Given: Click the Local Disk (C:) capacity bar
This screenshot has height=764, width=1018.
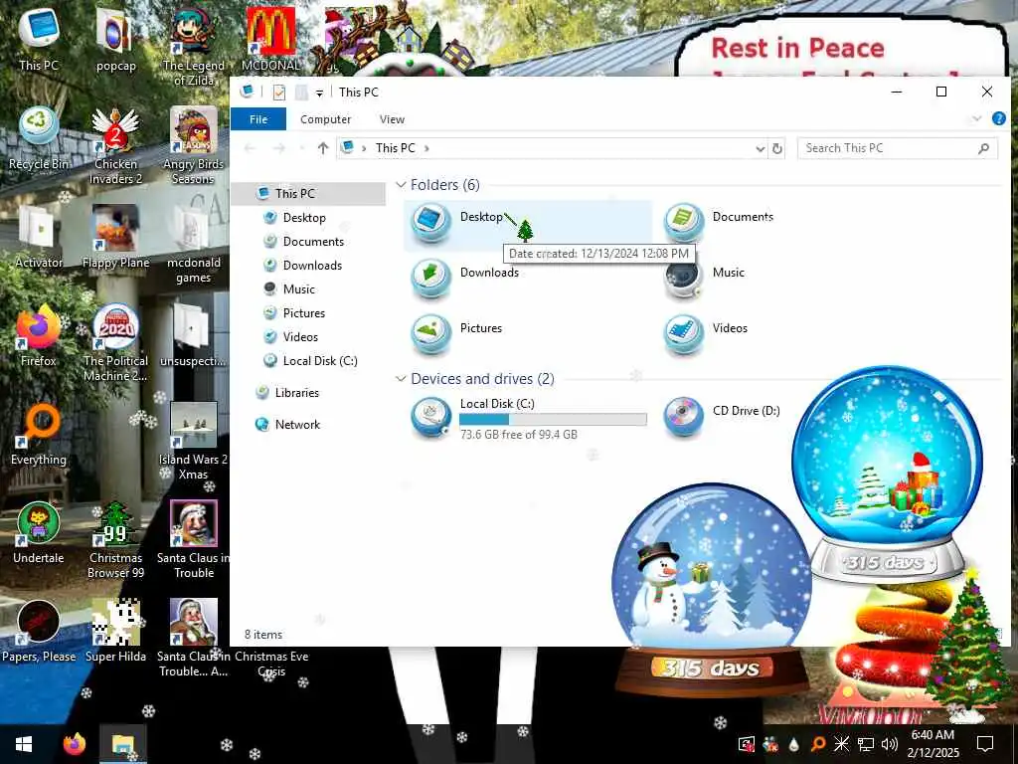Looking at the screenshot, I should [x=553, y=420].
